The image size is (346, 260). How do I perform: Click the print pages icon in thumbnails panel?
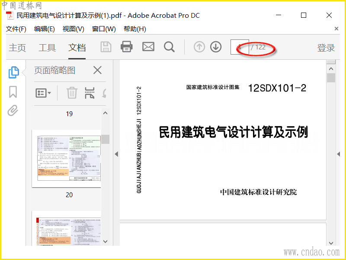pyautogui.click(x=90, y=93)
